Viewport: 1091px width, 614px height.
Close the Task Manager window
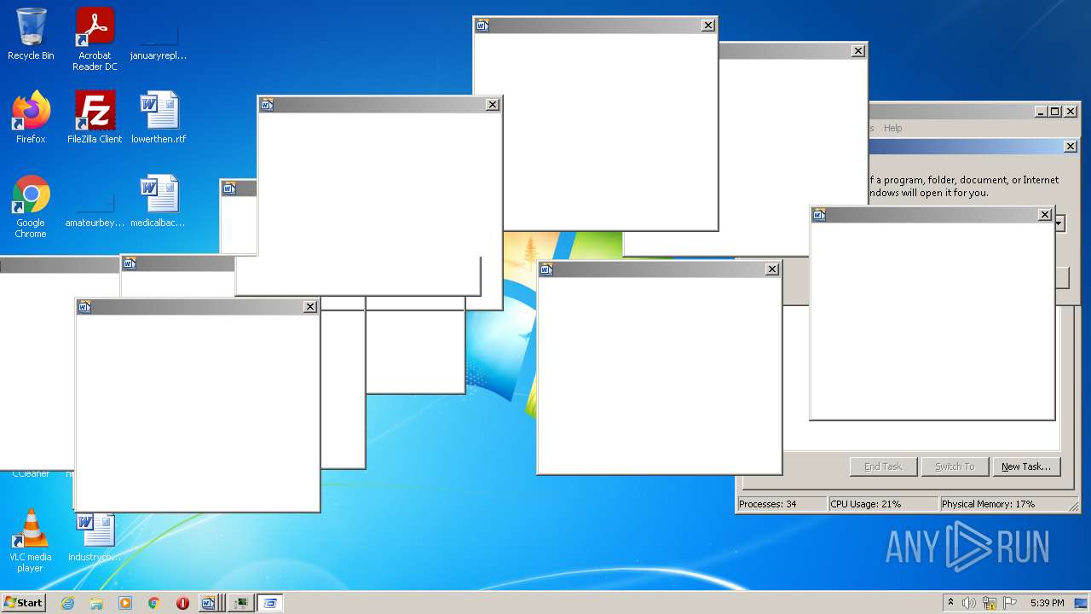1071,112
